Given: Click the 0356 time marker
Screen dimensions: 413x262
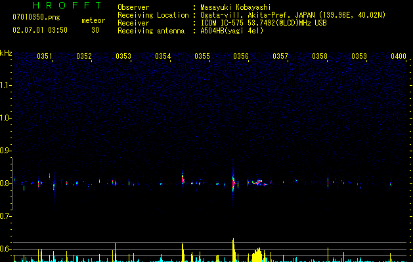Looking at the screenshot, I should point(241,56).
